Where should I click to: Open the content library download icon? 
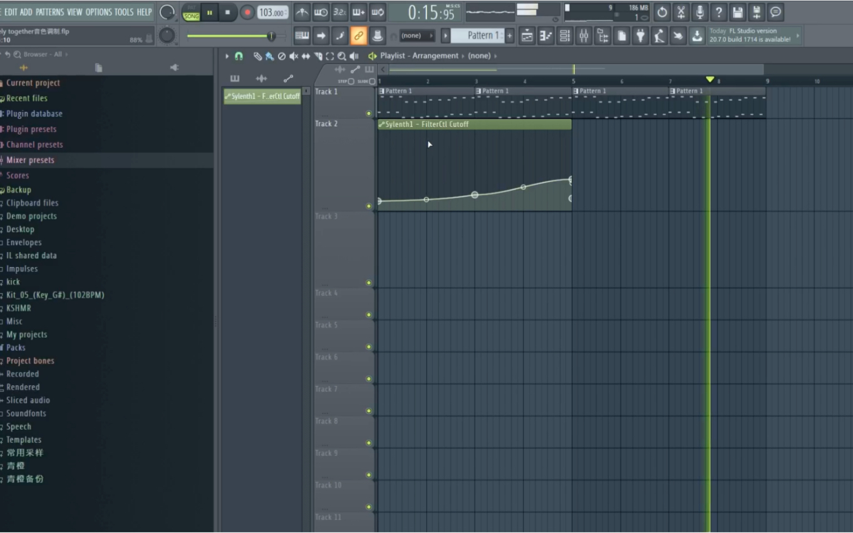pyautogui.click(x=697, y=36)
